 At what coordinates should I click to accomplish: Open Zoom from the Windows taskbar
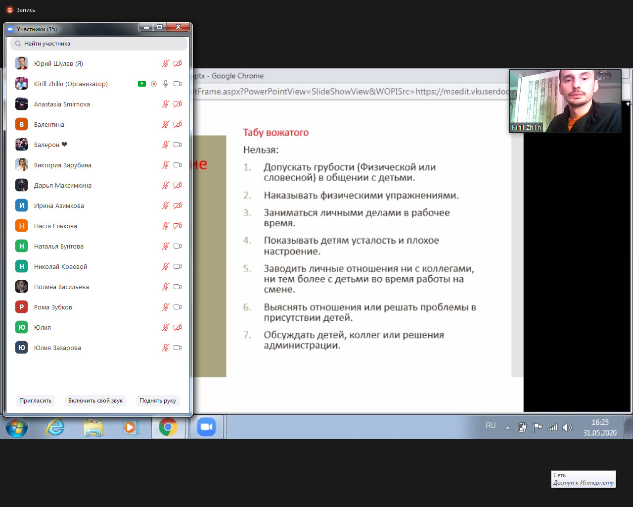pos(206,427)
